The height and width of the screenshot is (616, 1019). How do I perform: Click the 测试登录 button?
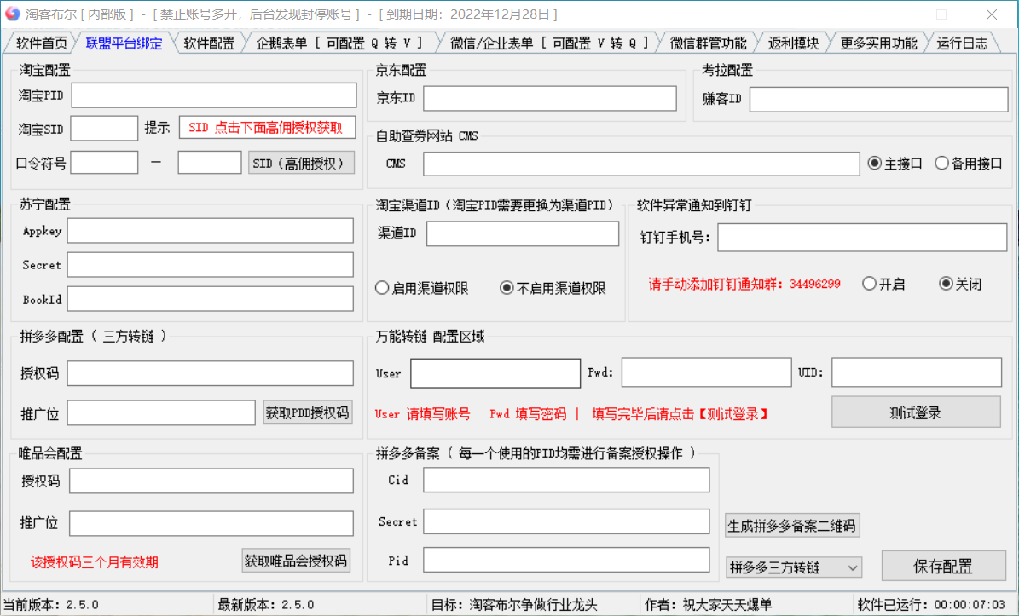(916, 412)
